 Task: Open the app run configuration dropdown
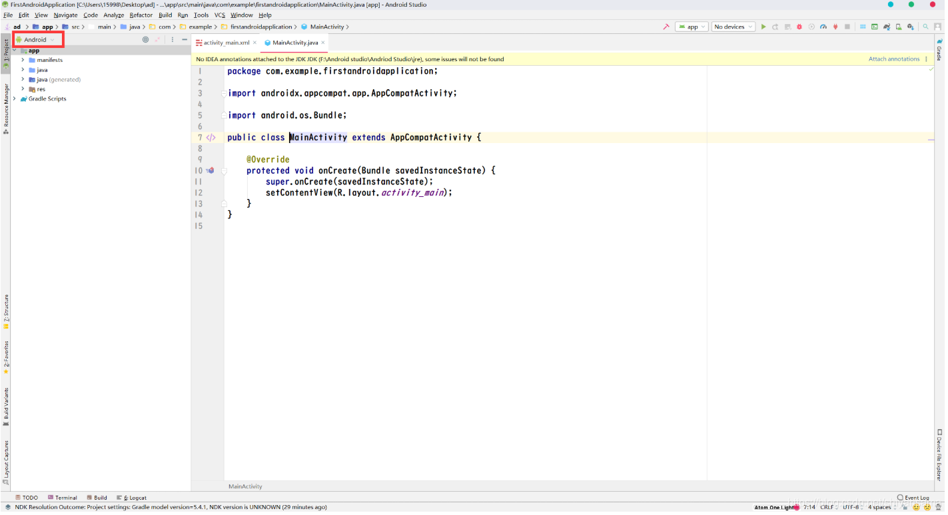[x=692, y=27]
